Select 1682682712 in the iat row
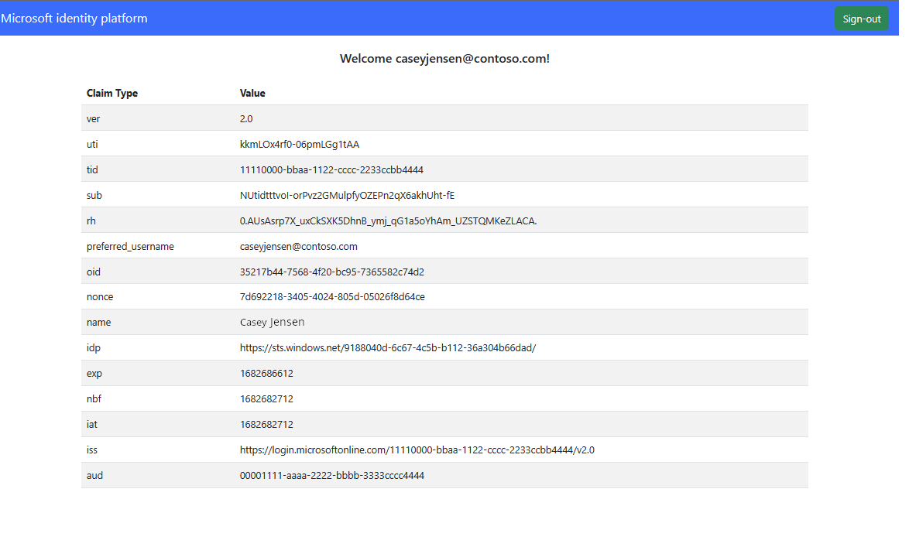 tap(266, 424)
